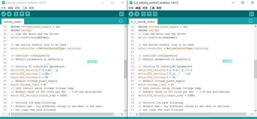Click Verify checkmark in left velocity_control window
The height and width of the screenshot is (119, 257).
click(x=4, y=14)
